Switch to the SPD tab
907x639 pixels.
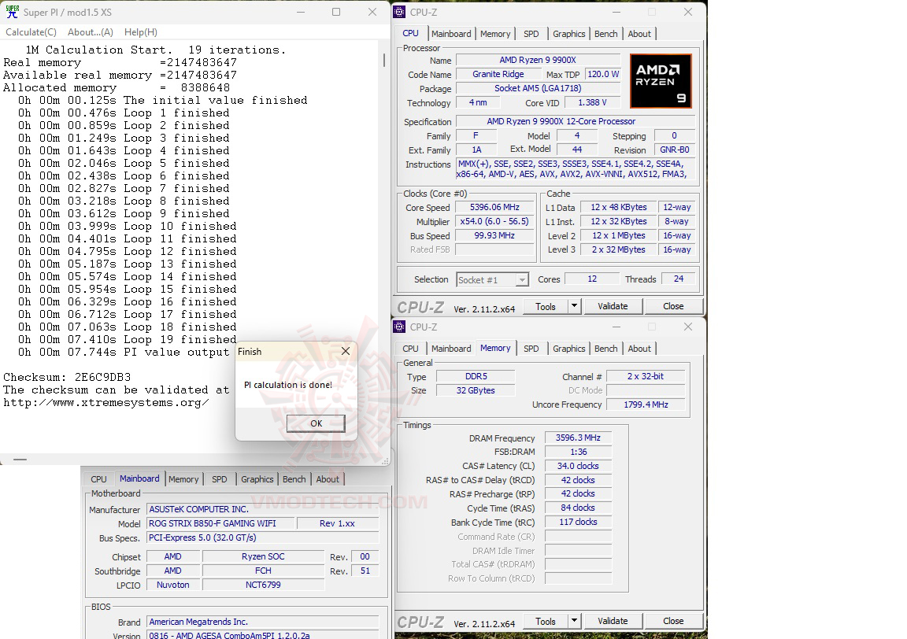coord(531,34)
